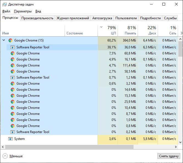Click Chrome icon in the 7,5% CPU row
This screenshot has width=183, height=163.
(13, 53)
